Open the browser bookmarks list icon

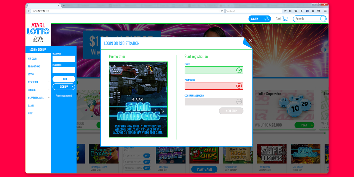290,11
